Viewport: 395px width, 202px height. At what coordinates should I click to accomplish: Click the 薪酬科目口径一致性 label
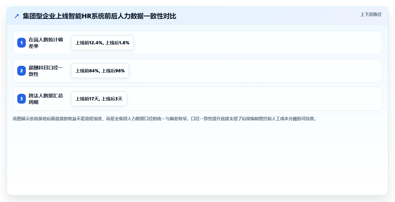pos(46,71)
